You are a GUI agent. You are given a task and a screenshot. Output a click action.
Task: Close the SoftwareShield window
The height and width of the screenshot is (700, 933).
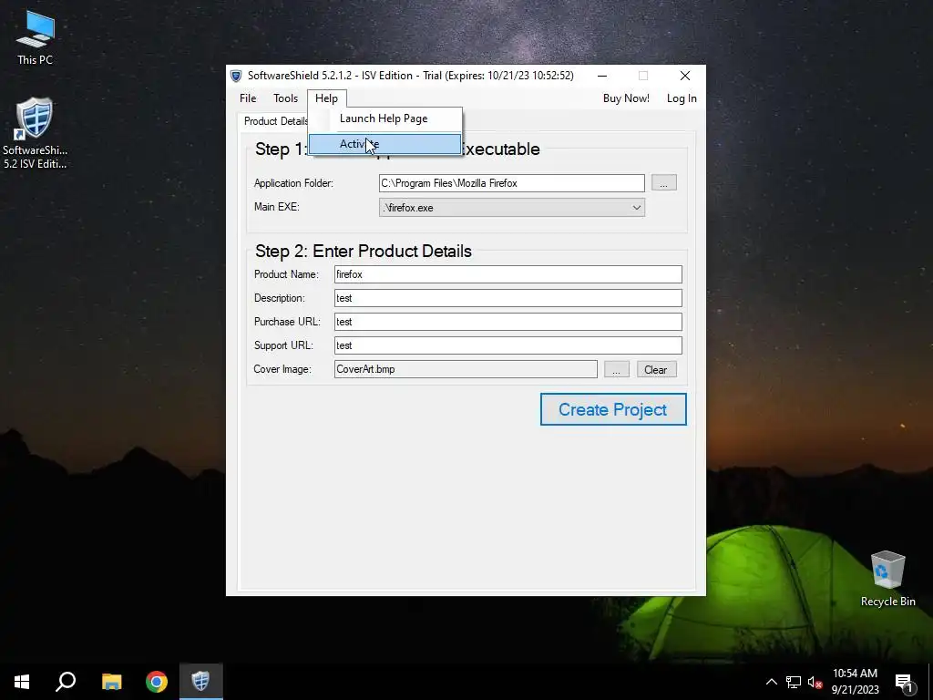(685, 76)
